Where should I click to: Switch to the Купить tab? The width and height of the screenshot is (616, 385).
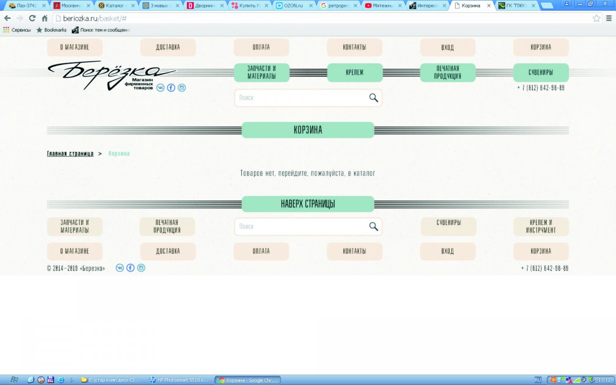click(249, 6)
